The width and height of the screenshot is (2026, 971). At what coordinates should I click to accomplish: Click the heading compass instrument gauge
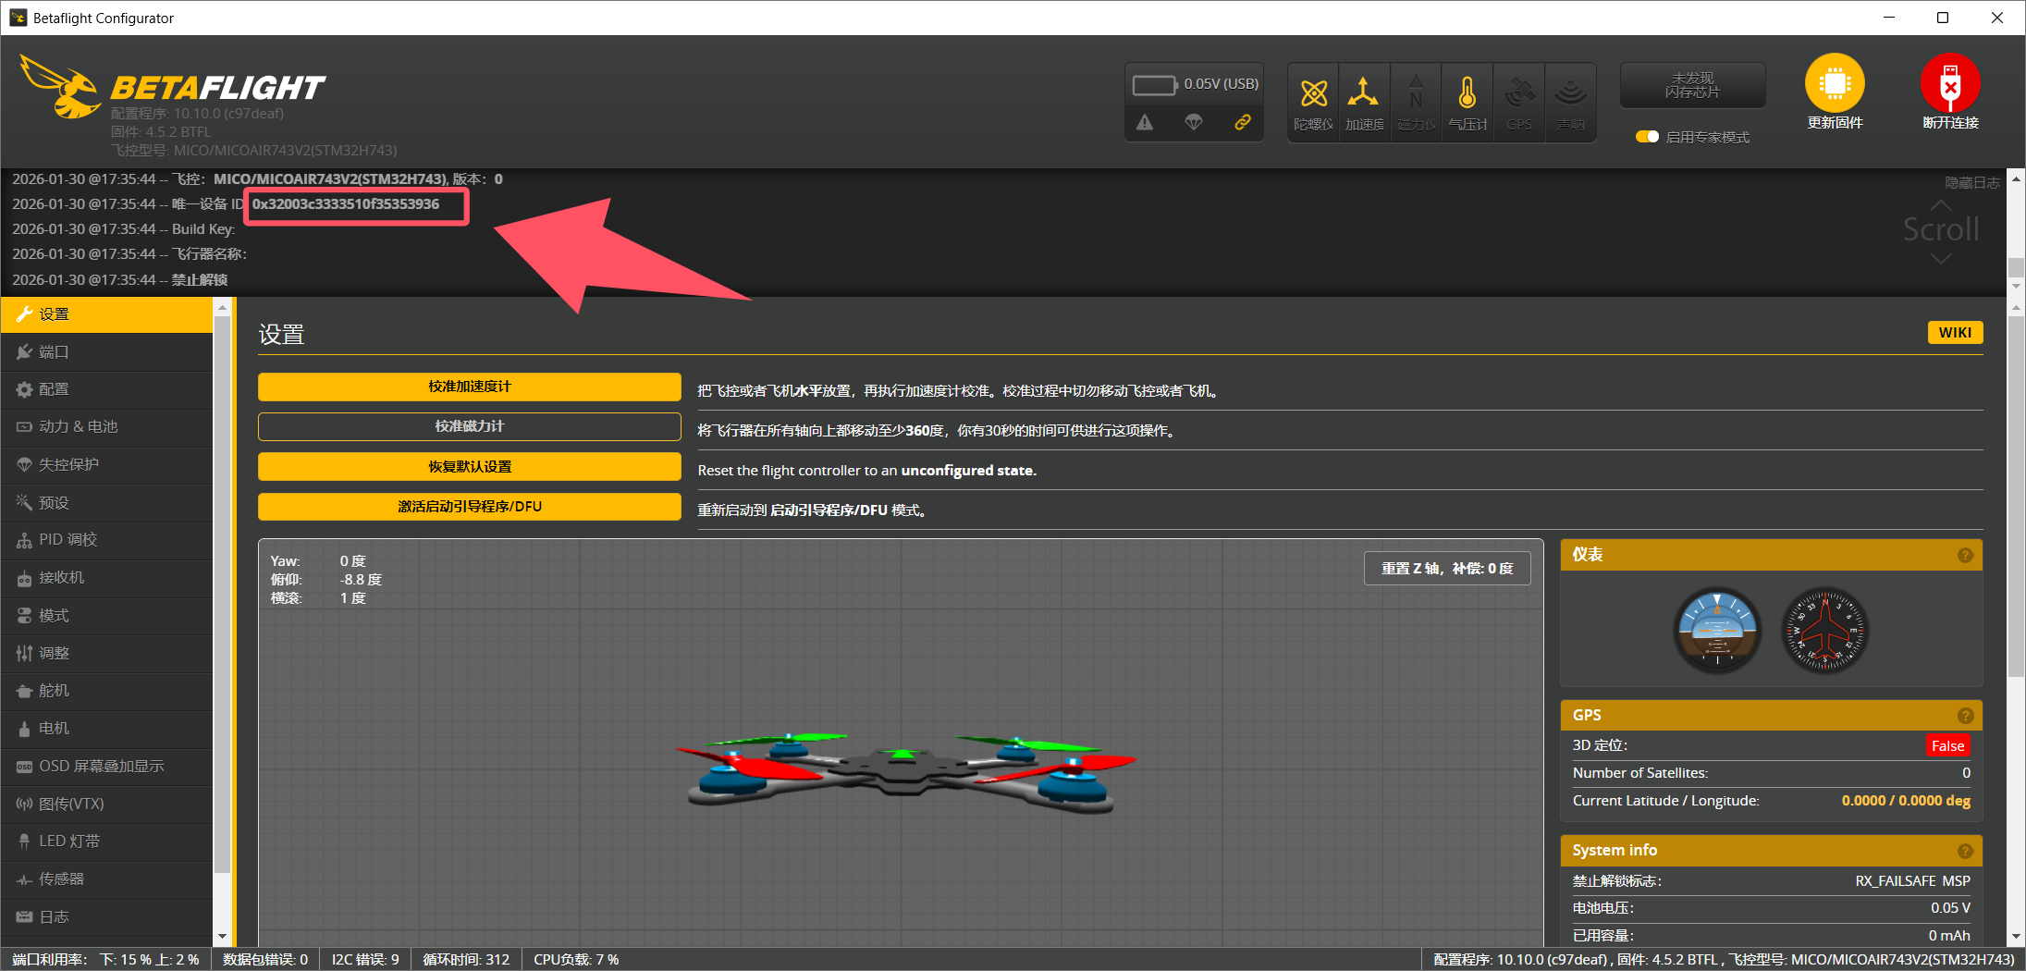click(1824, 631)
